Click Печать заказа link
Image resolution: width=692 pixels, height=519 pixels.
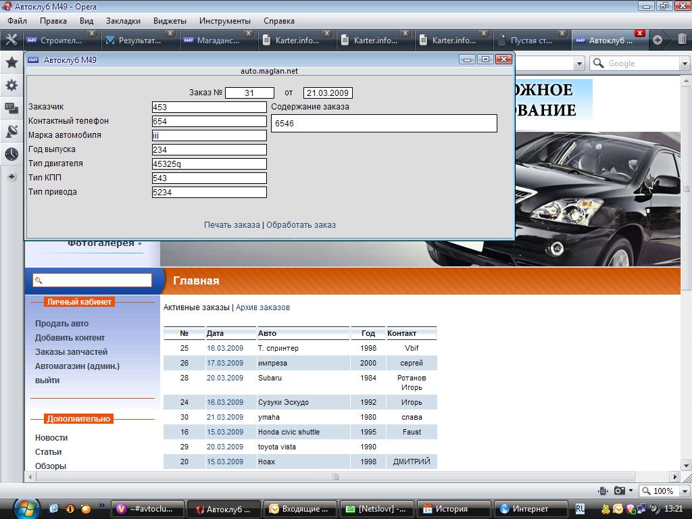[x=232, y=224]
